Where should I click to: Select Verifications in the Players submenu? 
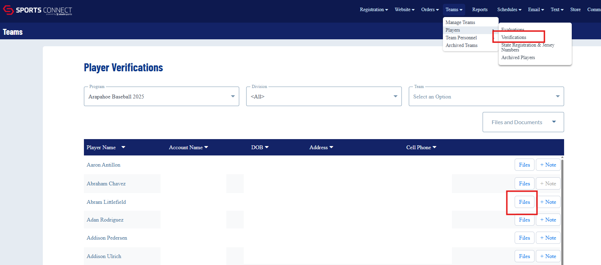514,37
